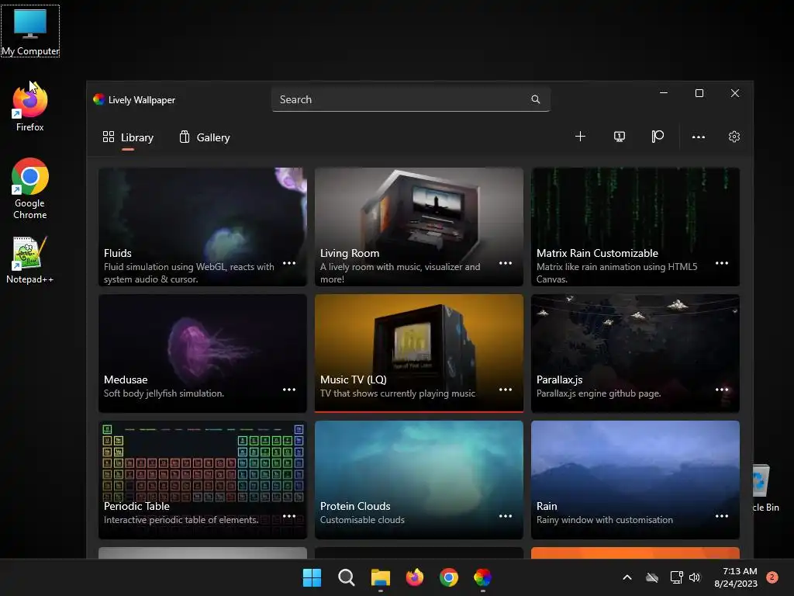794x596 pixels.
Task: Minimize the Lively Wallpaper window
Action: tap(664, 93)
